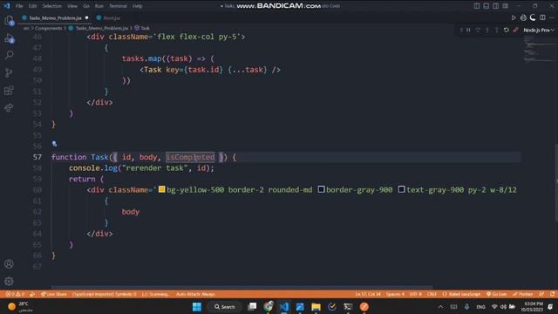Click text-gray-900 color swatch
This screenshot has height=314, width=558.
[401, 189]
